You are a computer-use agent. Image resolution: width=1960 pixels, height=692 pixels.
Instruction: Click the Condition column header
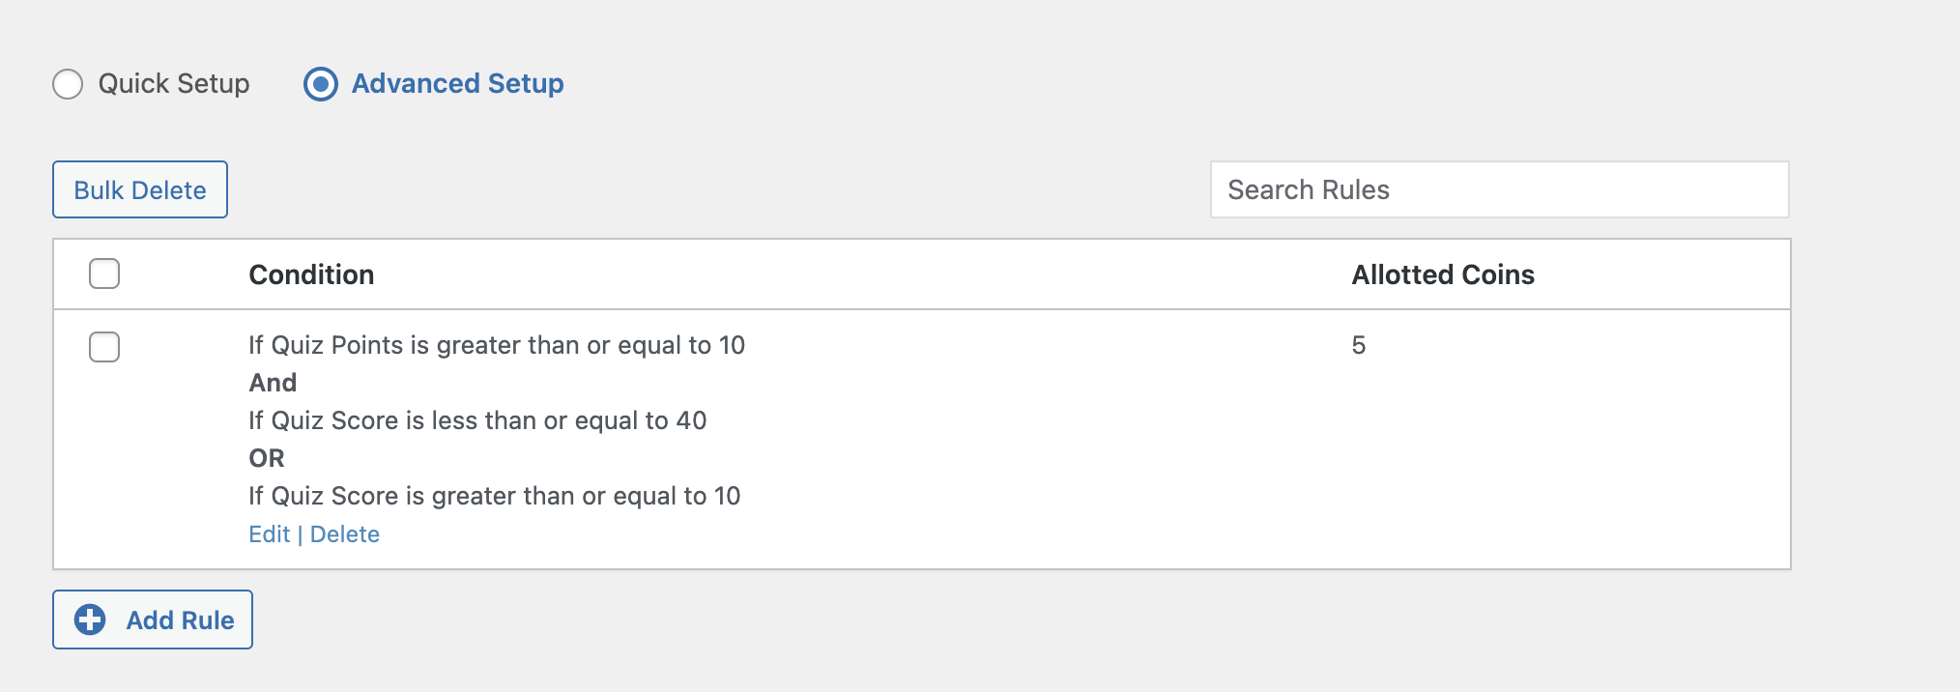[311, 274]
